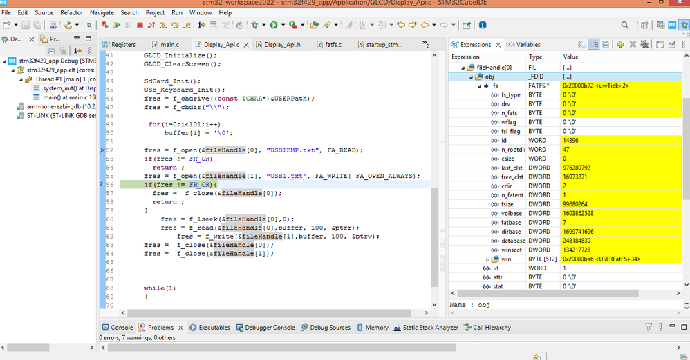The height and width of the screenshot is (360, 690).
Task: Click Collapse All in Expressions panel
Action: coord(606,45)
